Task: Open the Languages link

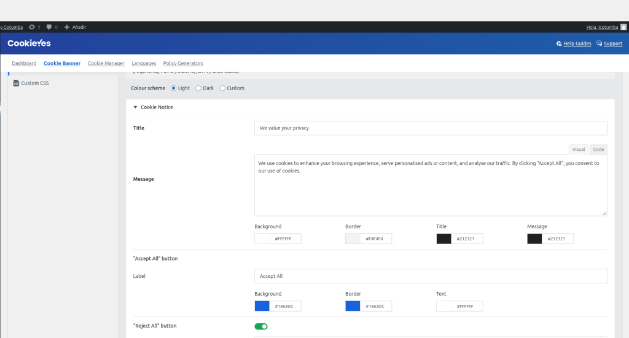Action: [144, 63]
